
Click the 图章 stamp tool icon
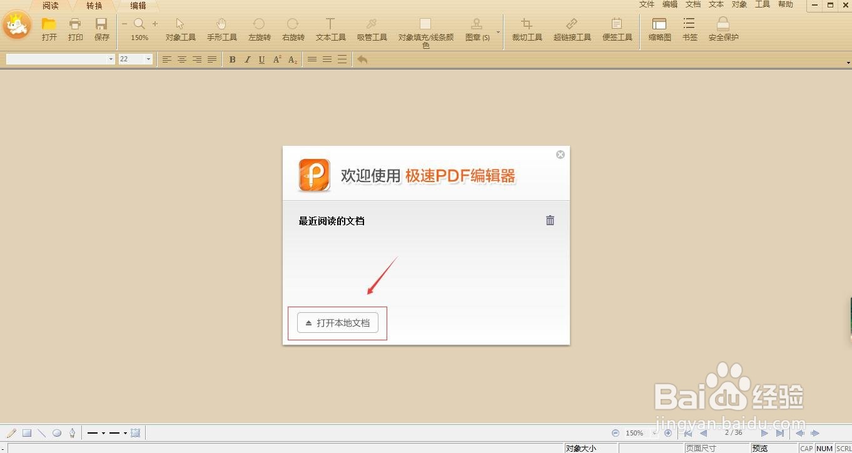477,24
